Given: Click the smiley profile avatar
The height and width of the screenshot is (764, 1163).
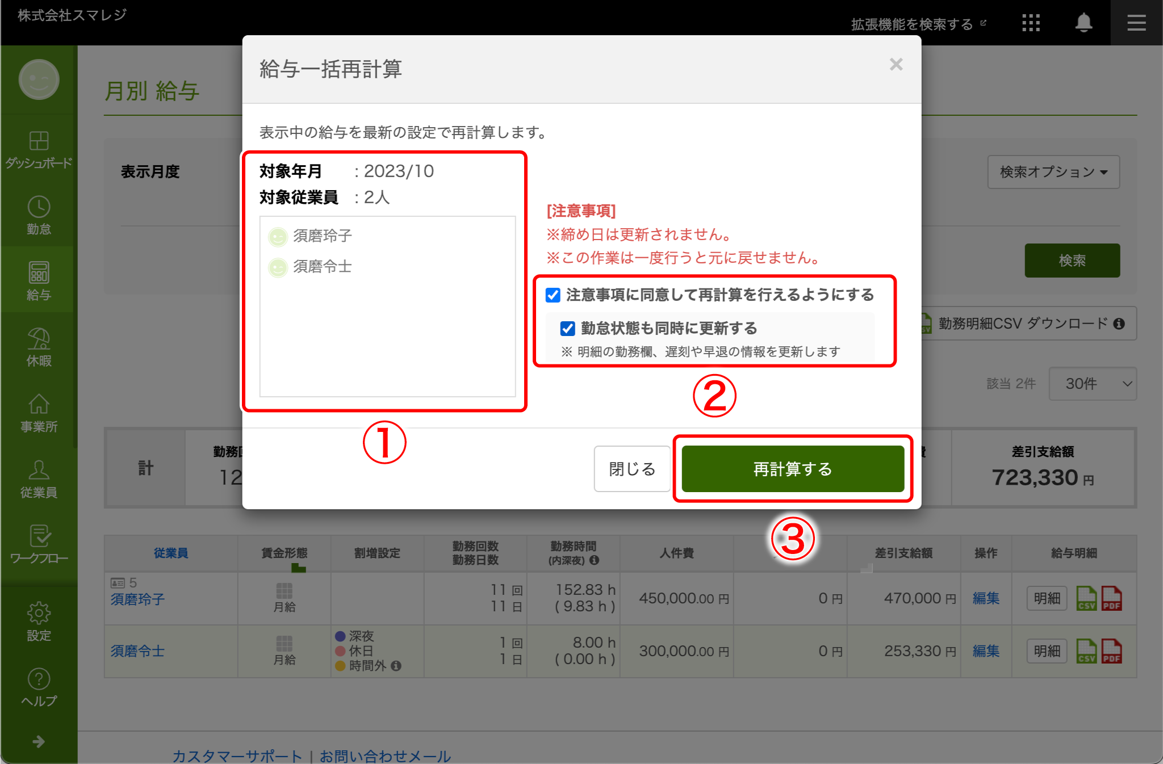Looking at the screenshot, I should click(x=39, y=79).
